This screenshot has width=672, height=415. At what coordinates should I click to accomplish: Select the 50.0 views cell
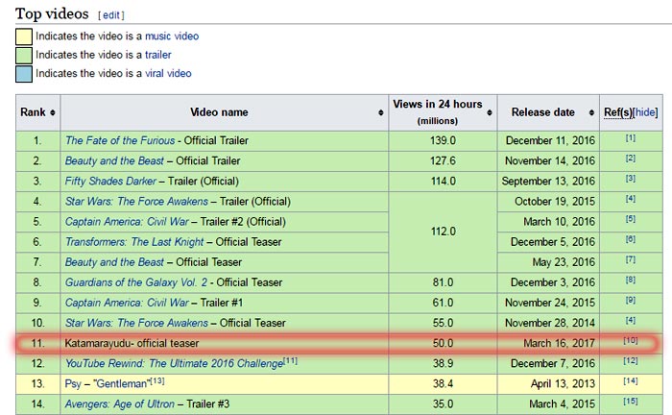click(x=443, y=343)
